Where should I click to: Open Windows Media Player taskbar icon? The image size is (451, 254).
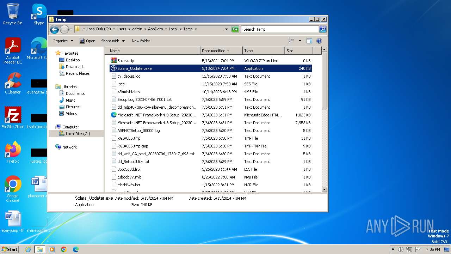pos(52,249)
